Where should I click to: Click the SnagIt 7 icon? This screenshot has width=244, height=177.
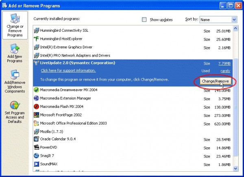pos(37,156)
